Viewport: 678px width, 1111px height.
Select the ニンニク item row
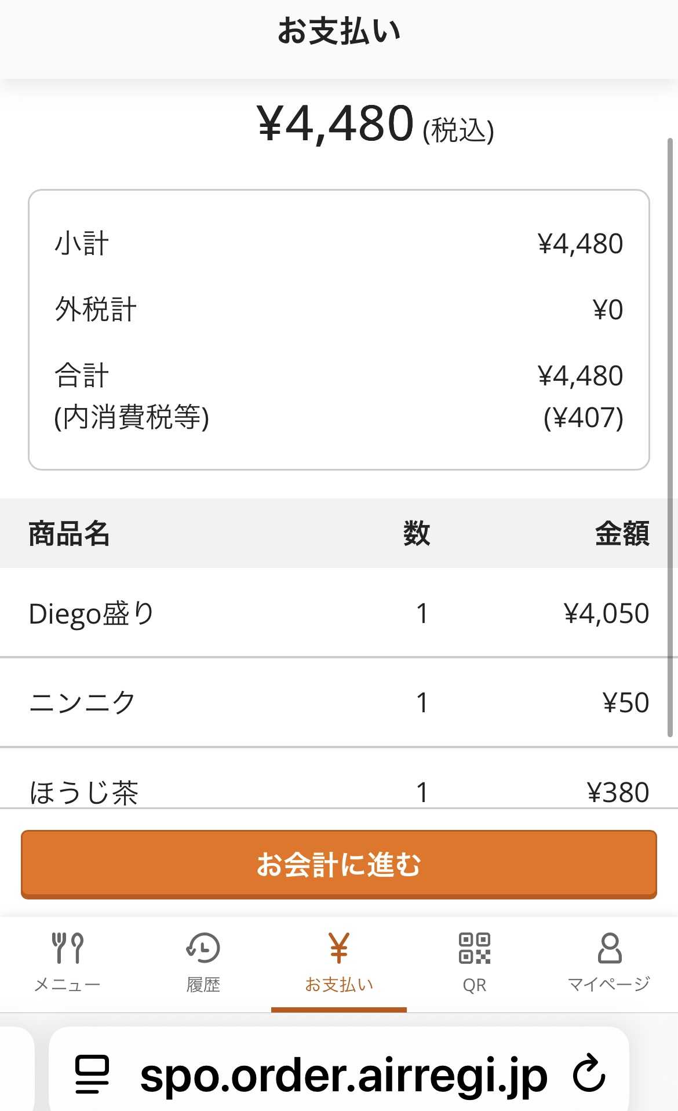[x=339, y=702]
